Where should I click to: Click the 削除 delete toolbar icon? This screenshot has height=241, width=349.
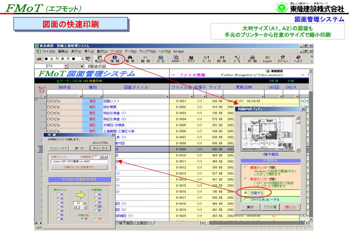222,59
